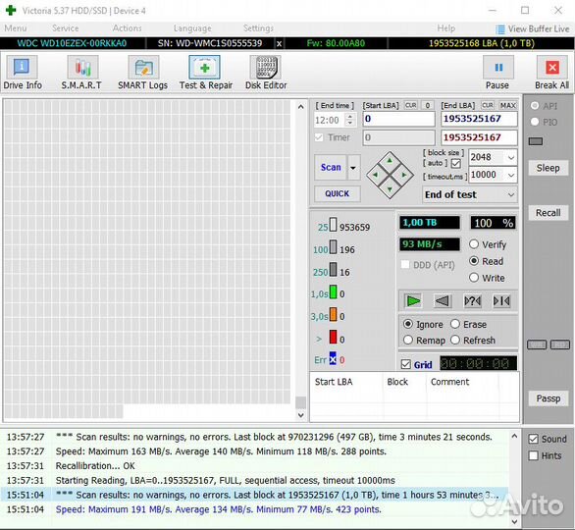Click the Start LBA input field
The width and height of the screenshot is (575, 530).
click(399, 119)
